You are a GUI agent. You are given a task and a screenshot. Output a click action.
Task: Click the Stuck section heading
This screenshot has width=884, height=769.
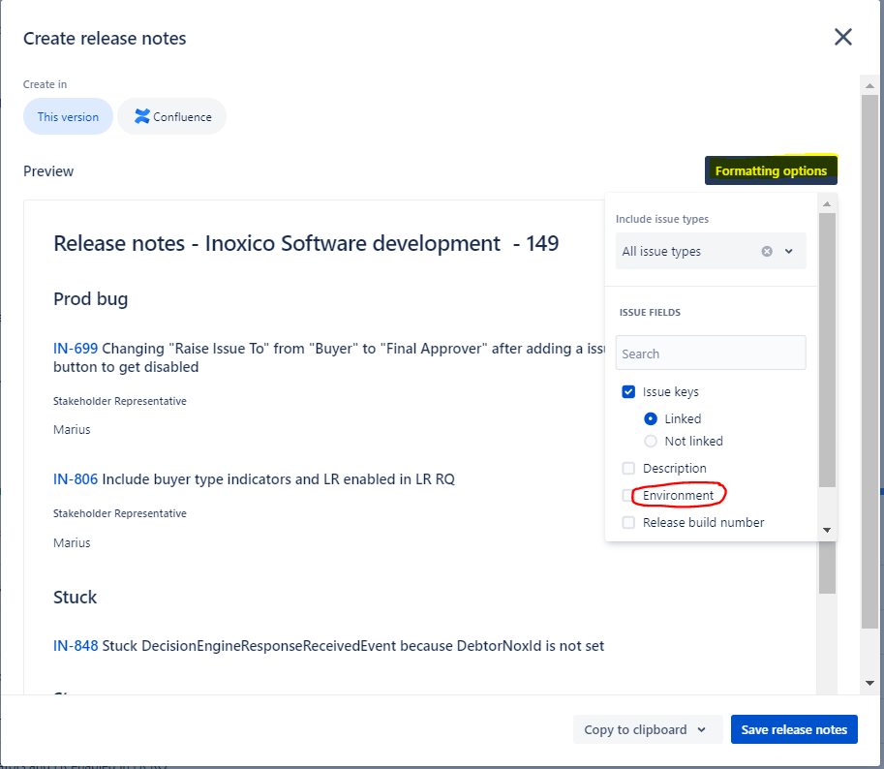[75, 597]
